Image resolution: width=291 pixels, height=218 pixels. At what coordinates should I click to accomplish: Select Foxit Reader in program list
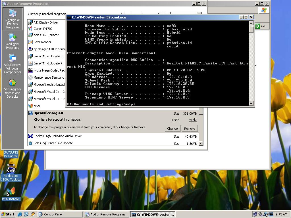point(42,42)
